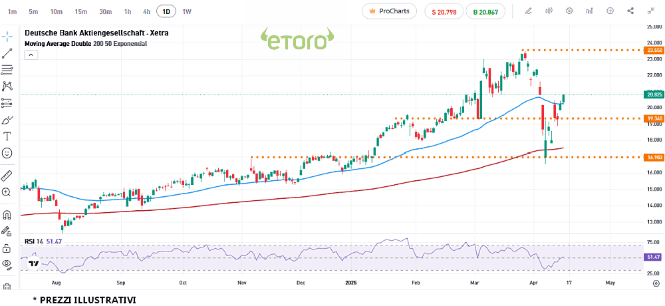Viewport: 665px width, 306px height.
Task: Click the 13.000 price axis label
Action: click(x=654, y=222)
